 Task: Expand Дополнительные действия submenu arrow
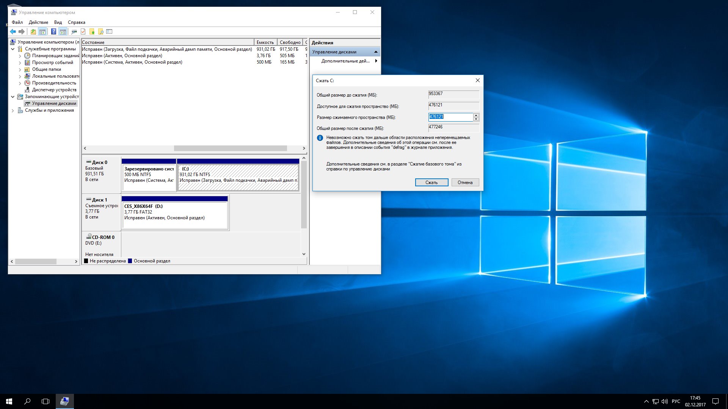pyautogui.click(x=376, y=61)
